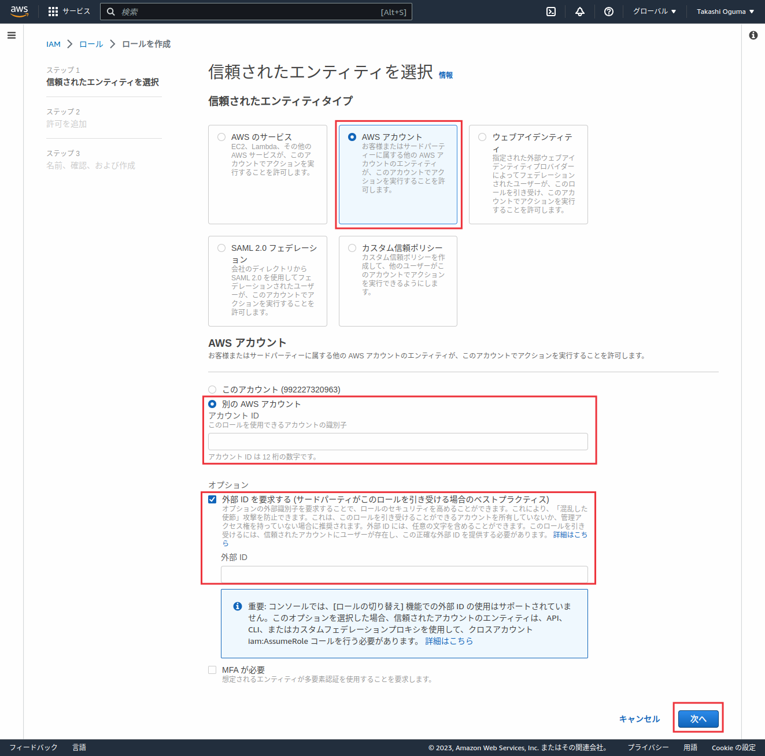Uncheck the 外部 ID を要求する checkbox

tap(212, 499)
